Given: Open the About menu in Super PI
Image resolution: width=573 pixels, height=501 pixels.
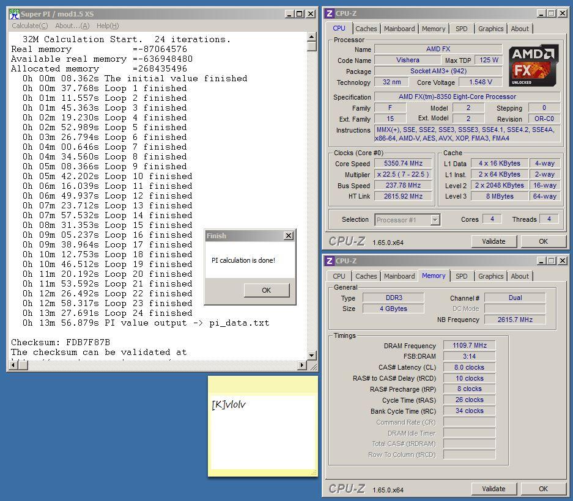Looking at the screenshot, I should (72, 26).
